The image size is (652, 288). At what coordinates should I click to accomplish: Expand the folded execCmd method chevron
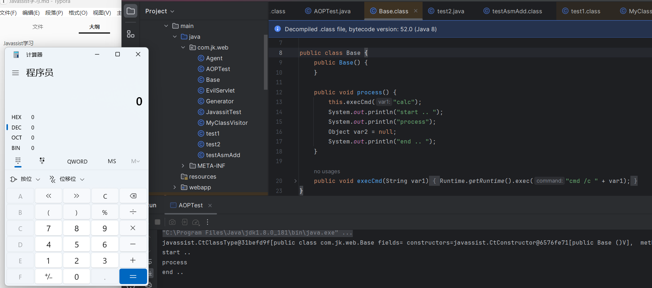click(296, 181)
